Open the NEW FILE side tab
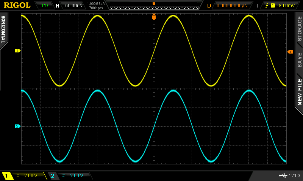 (299, 92)
